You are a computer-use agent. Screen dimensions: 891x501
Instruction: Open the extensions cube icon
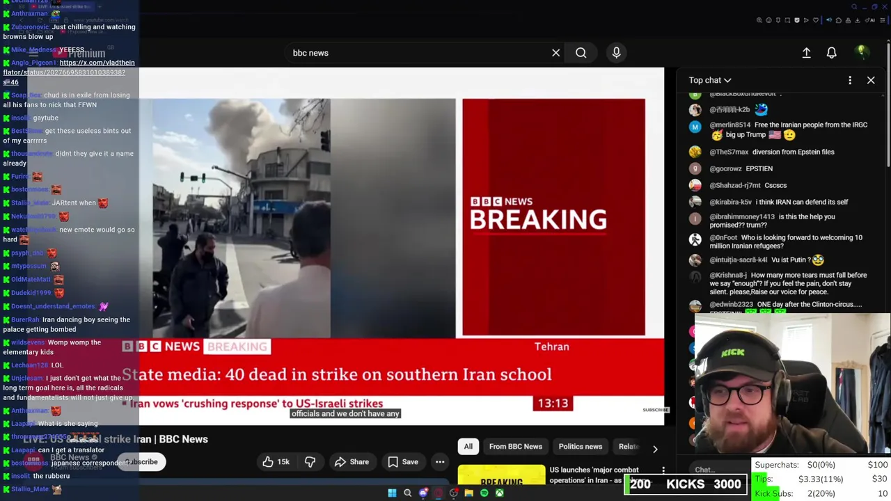click(x=839, y=20)
